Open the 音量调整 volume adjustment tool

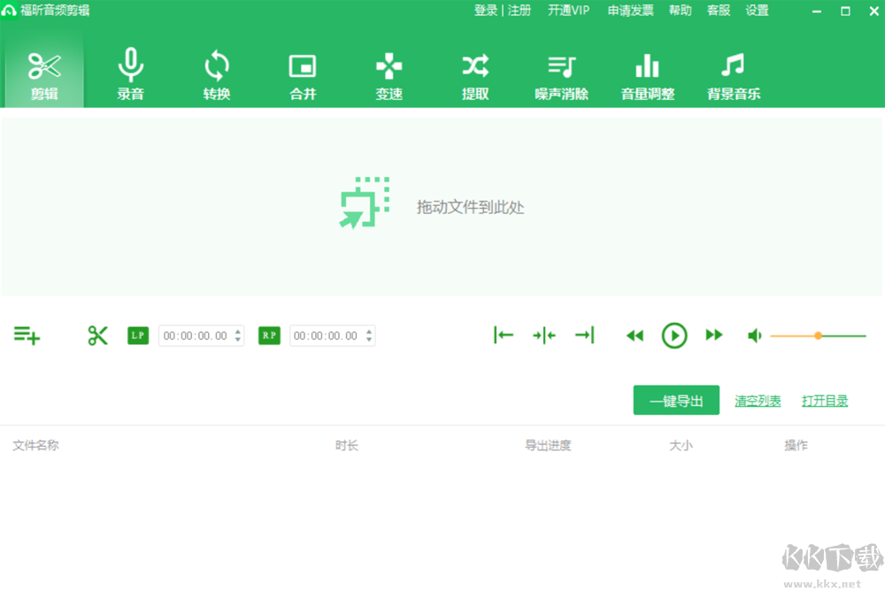647,74
